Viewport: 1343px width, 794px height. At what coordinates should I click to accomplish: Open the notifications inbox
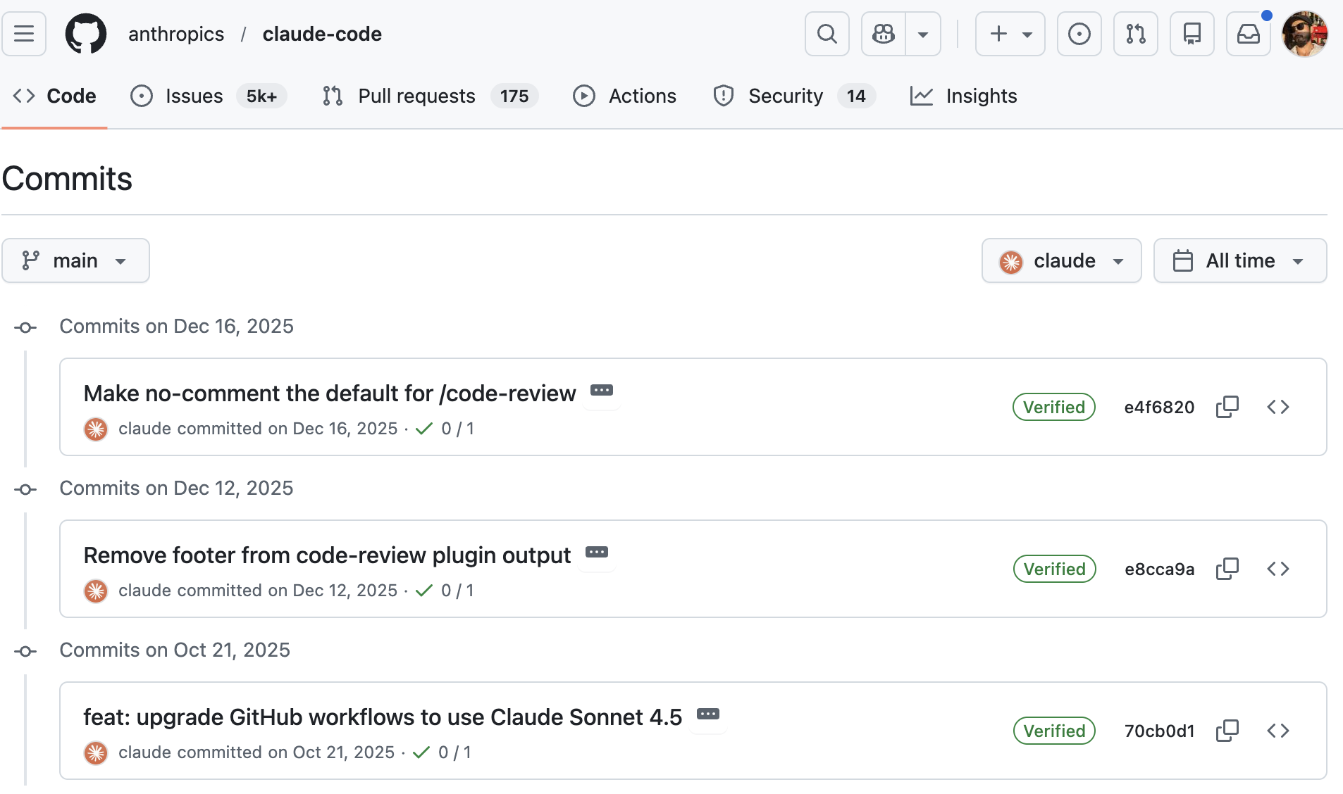[x=1248, y=34]
